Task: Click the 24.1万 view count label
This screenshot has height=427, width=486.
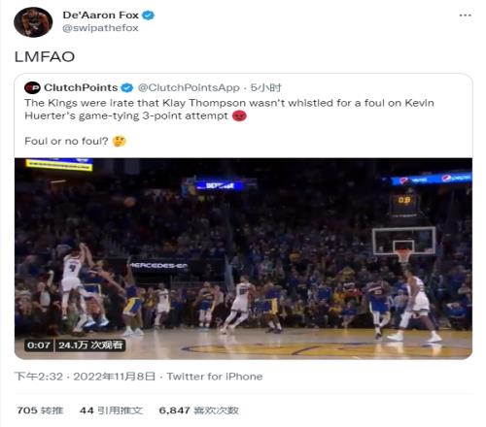Action: coord(90,345)
